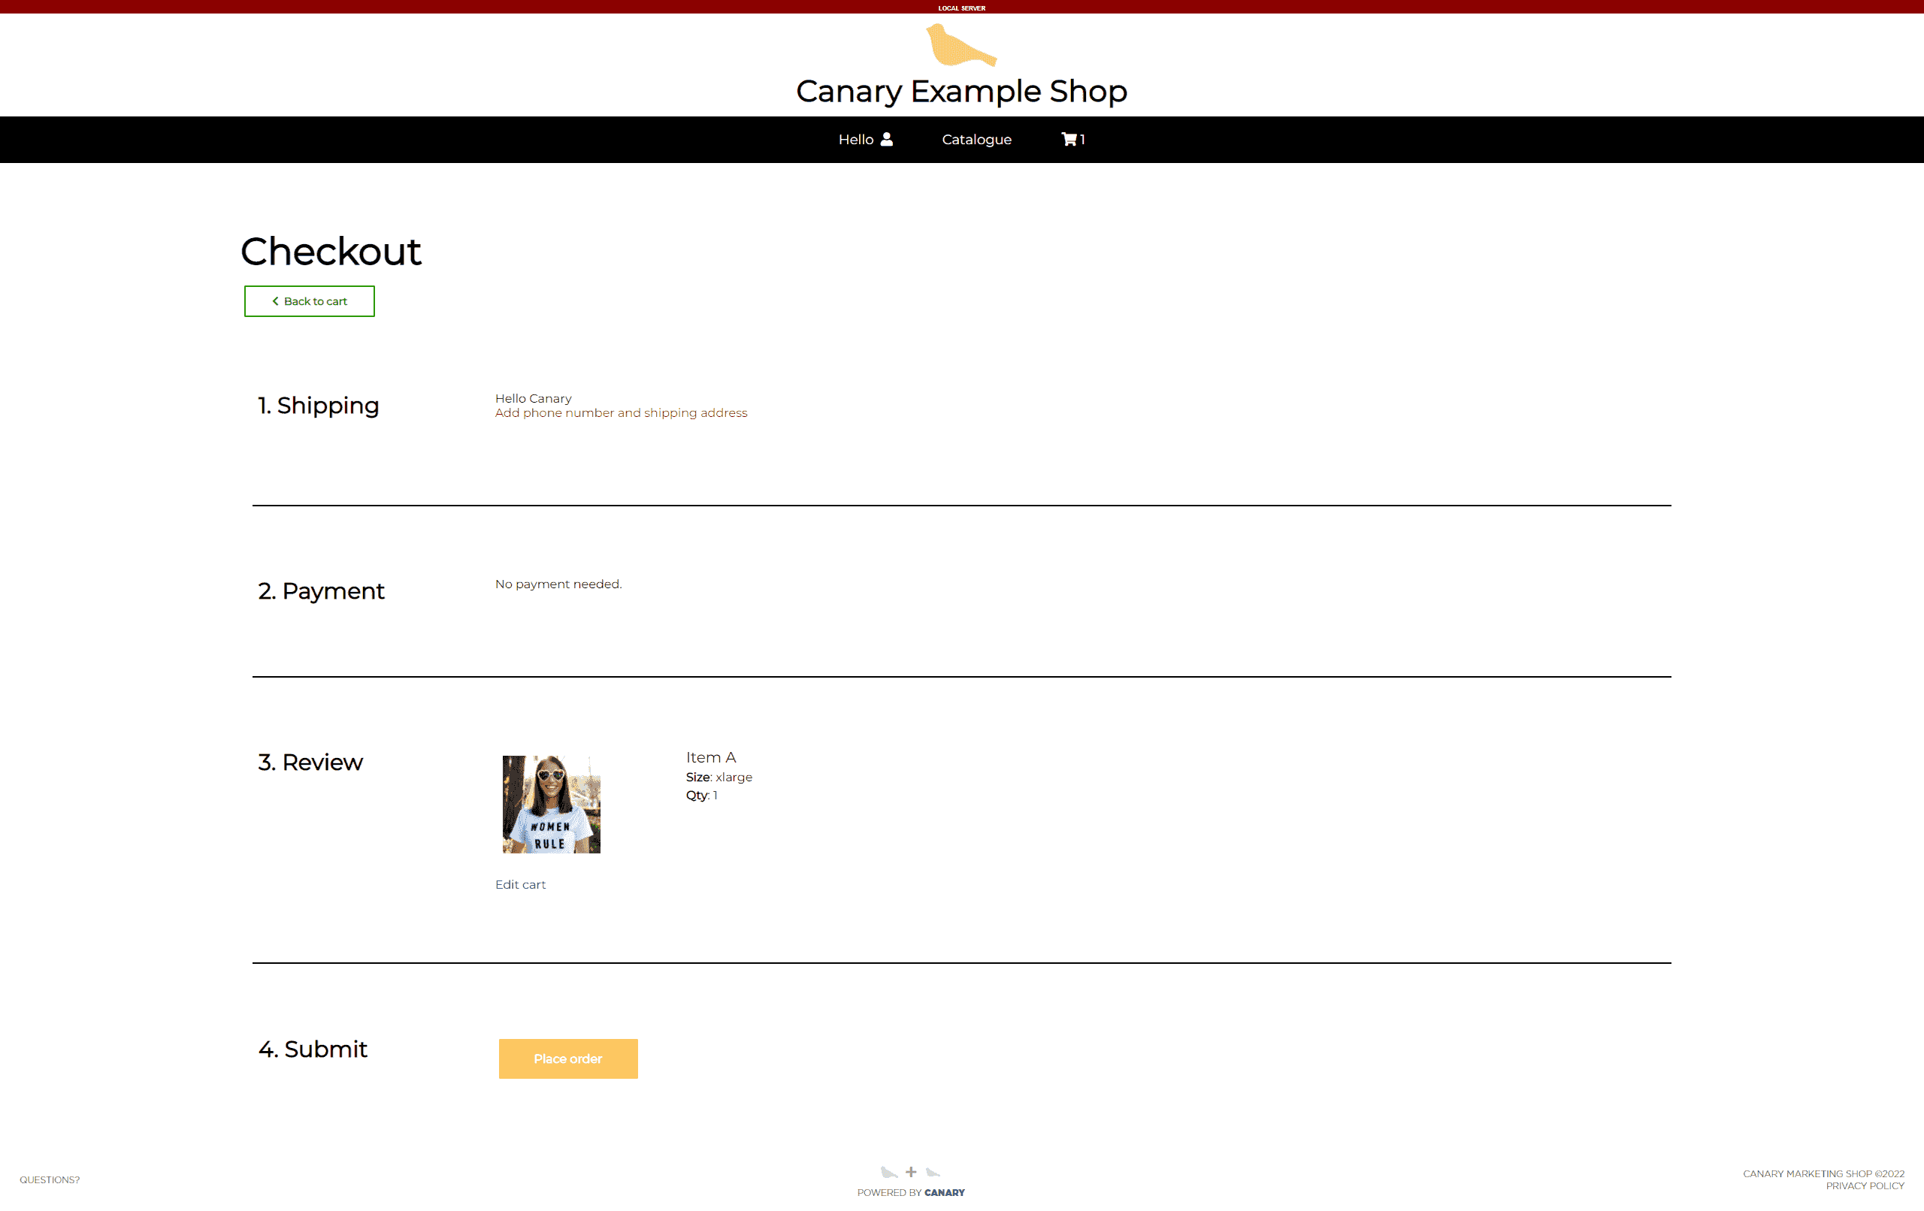Expand the Review section details
Screen dimensions: 1924x1211
pos(311,762)
